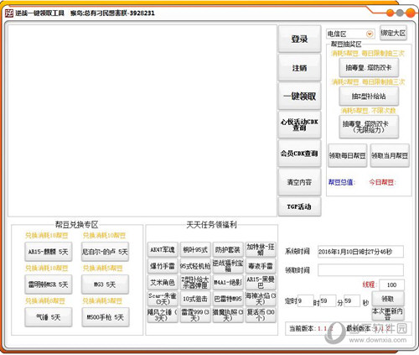419x355 pixels.
Task: Exchange for 尼泊尔-的卢 5天
Action: coord(105,252)
